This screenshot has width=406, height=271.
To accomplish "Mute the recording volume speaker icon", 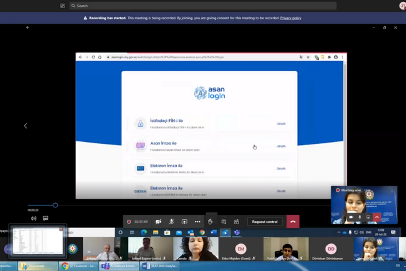I will [x=33, y=218].
